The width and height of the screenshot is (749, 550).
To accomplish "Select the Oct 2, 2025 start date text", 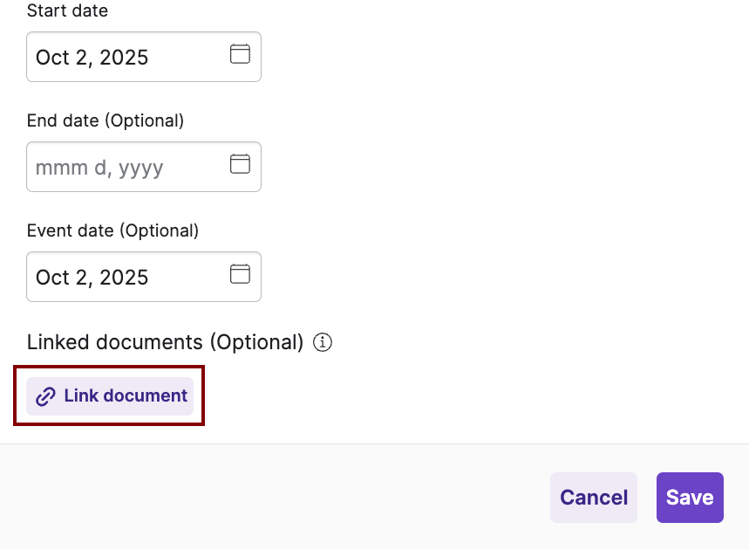I will pos(90,57).
